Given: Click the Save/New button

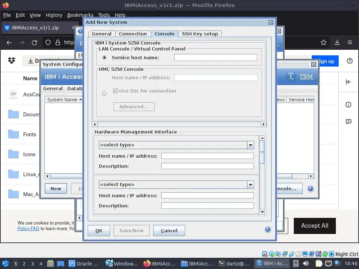Looking at the screenshot, I should pyautogui.click(x=131, y=230).
